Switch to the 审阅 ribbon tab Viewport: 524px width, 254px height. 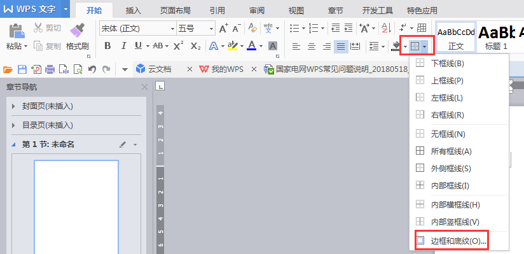257,10
